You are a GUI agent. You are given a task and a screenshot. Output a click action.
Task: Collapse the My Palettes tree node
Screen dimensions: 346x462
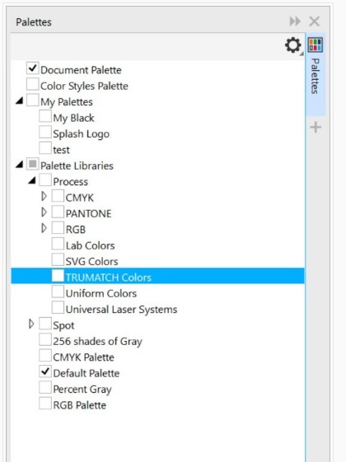coord(19,101)
